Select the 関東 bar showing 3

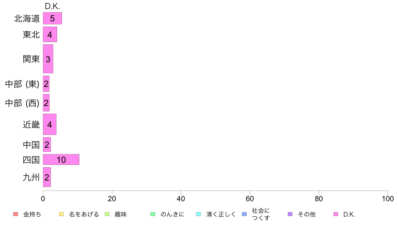click(48, 59)
